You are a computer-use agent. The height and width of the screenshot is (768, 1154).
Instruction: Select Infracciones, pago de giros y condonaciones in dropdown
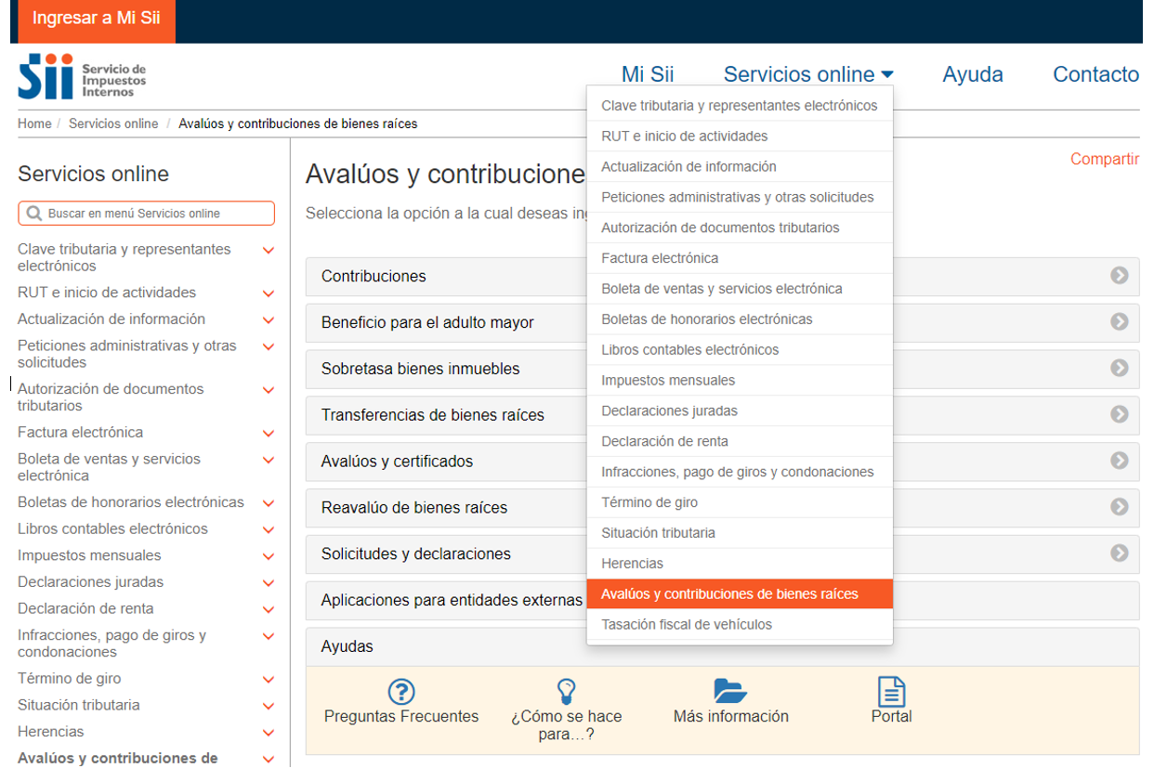(740, 472)
